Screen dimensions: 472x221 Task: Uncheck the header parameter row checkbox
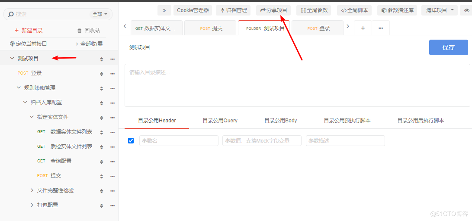coord(131,140)
